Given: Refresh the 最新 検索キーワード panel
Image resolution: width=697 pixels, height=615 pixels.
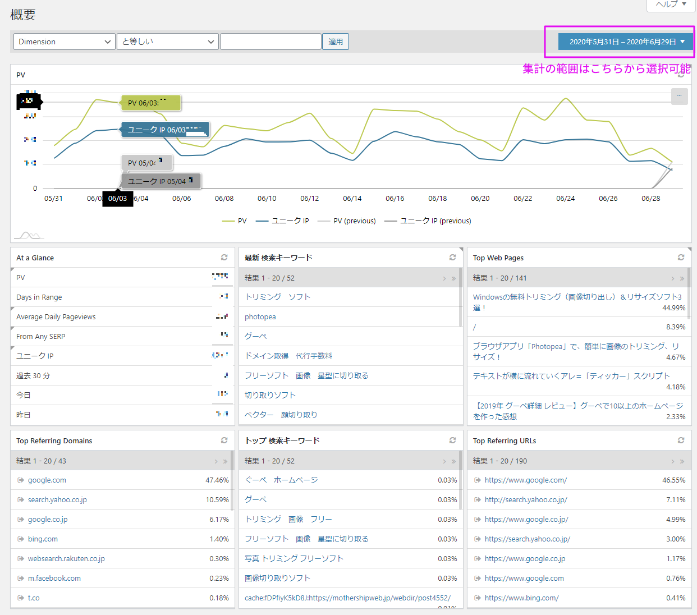Looking at the screenshot, I should pos(452,258).
